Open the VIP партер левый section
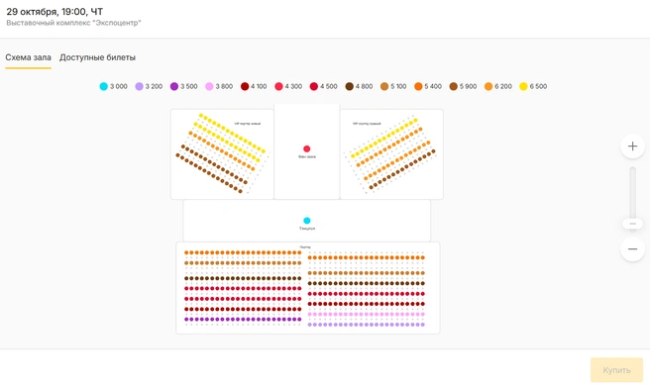 (222, 154)
